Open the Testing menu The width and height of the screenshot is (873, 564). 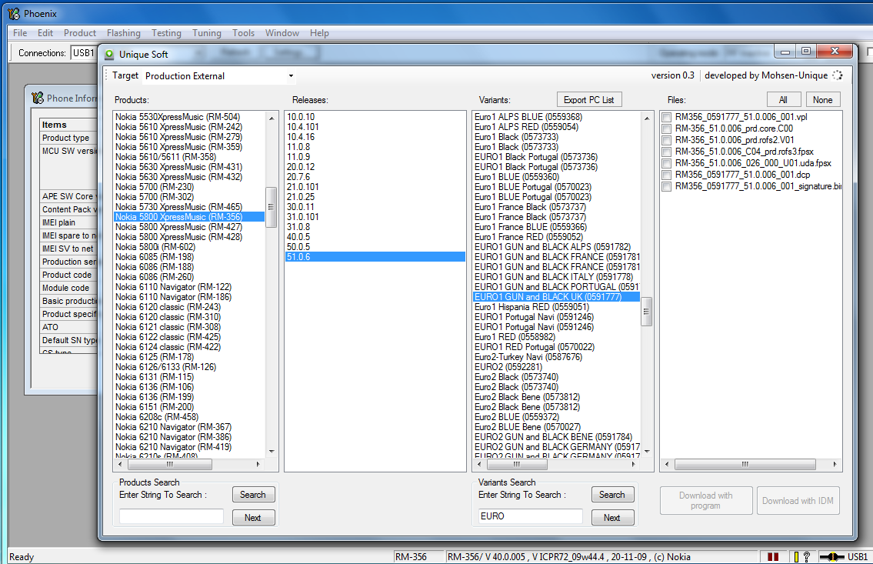pyautogui.click(x=166, y=33)
